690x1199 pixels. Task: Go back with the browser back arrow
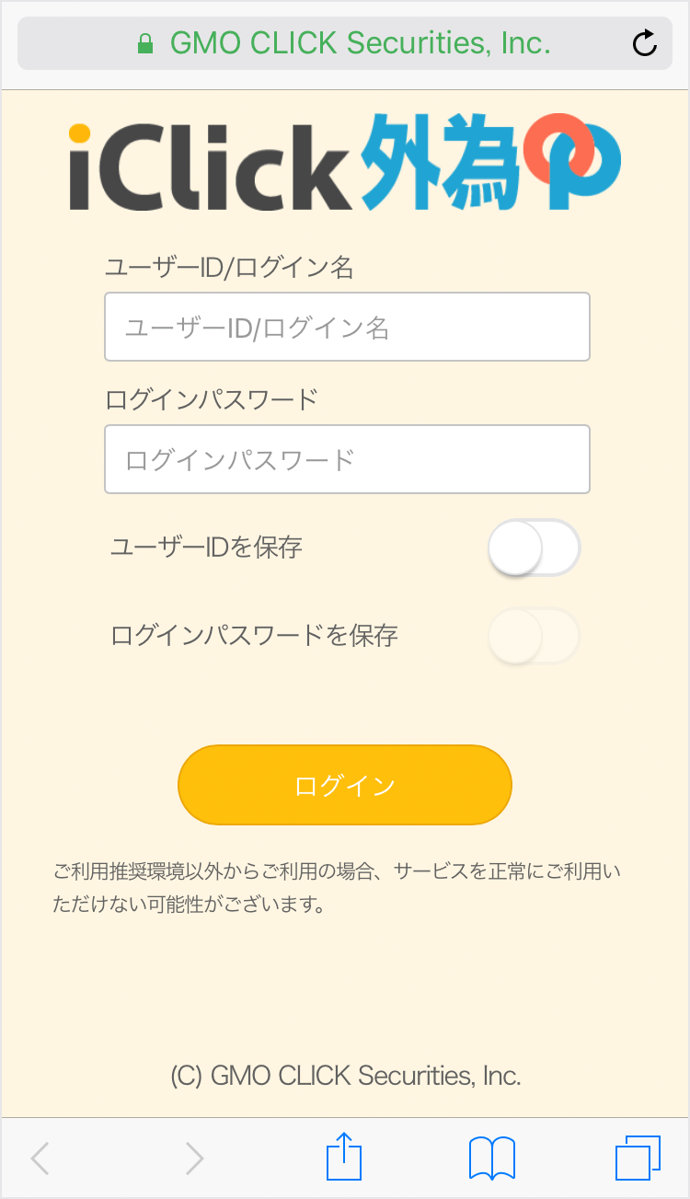pyautogui.click(x=40, y=1158)
